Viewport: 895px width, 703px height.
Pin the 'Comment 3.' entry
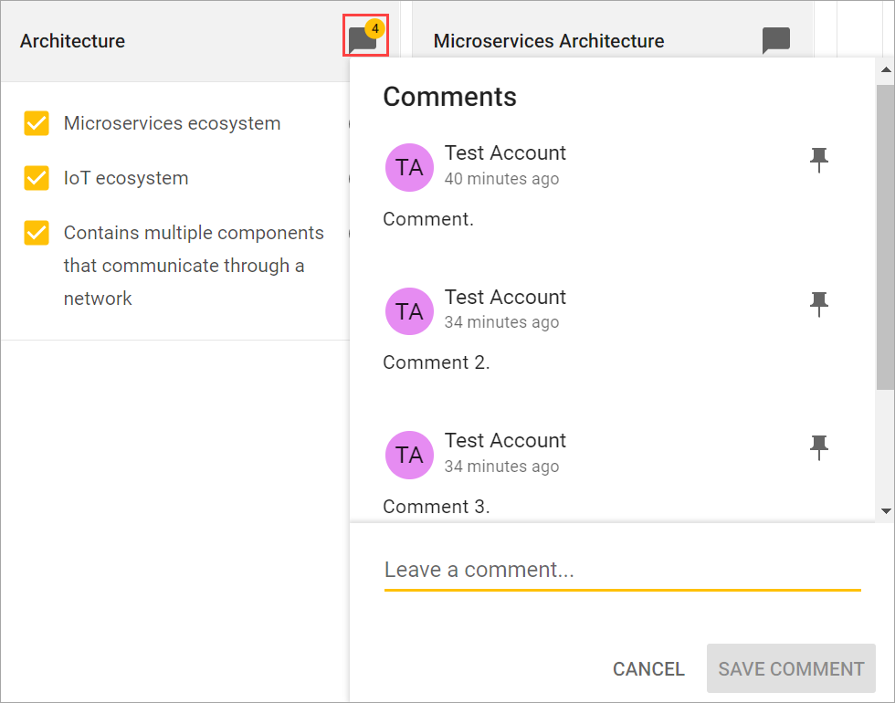[819, 447]
